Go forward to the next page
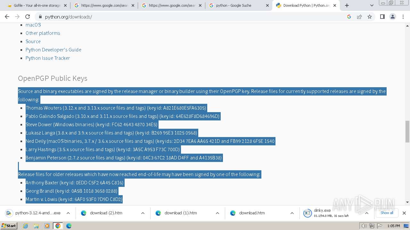 [x=17, y=17]
